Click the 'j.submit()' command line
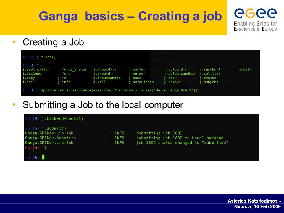This screenshot has height=213, width=284. click(54, 128)
